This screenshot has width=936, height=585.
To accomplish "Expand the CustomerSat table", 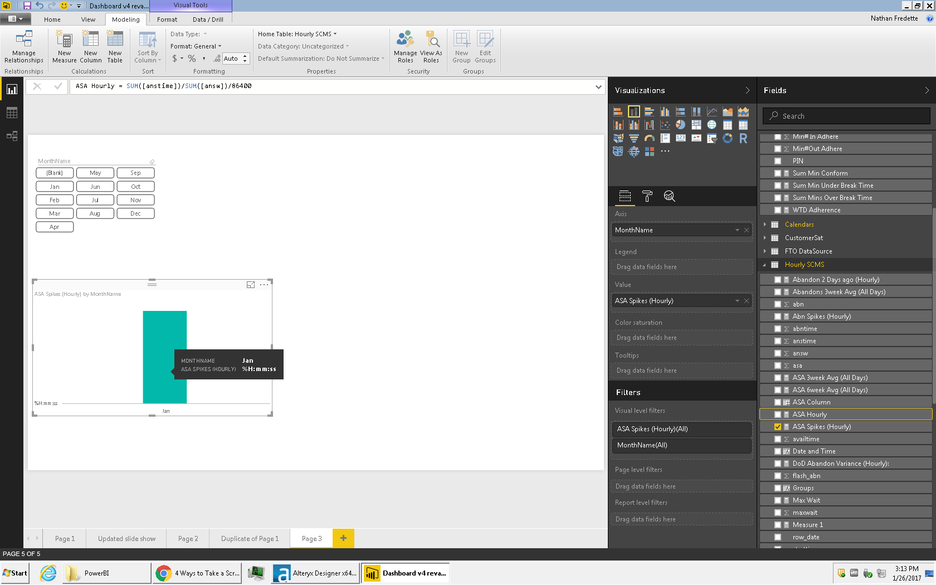I will click(x=765, y=238).
